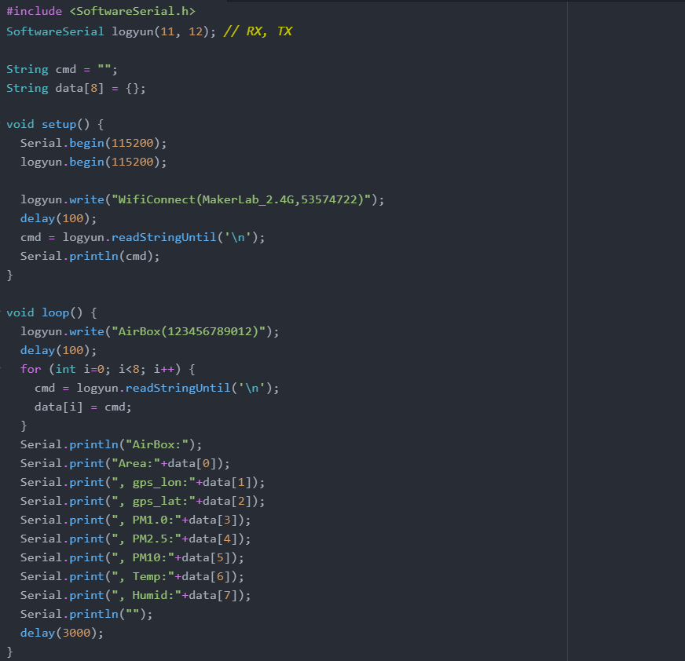This screenshot has height=661, width=685.
Task: Click the #include <SoftwareSerial.h> line
Action: click(x=101, y=11)
